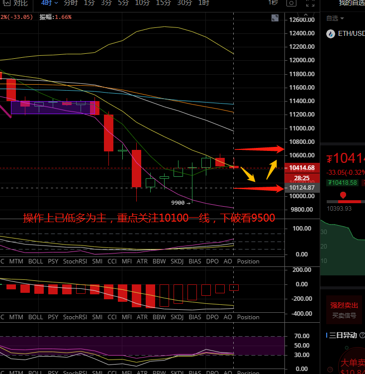Select Position in the second indicator row

tap(248, 317)
